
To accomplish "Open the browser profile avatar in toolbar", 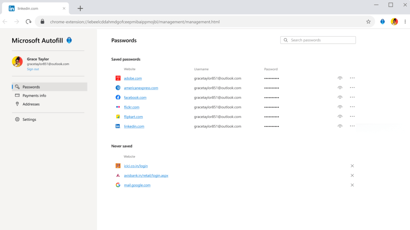I will tap(394, 22).
